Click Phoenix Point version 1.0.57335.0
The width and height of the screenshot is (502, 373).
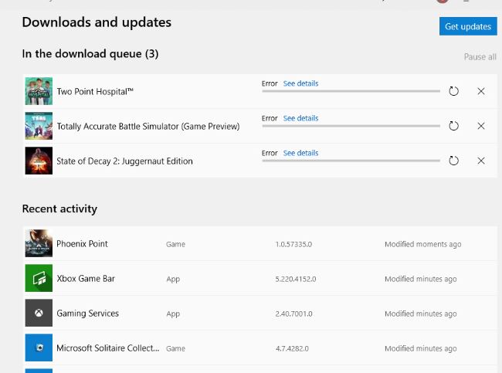point(293,244)
